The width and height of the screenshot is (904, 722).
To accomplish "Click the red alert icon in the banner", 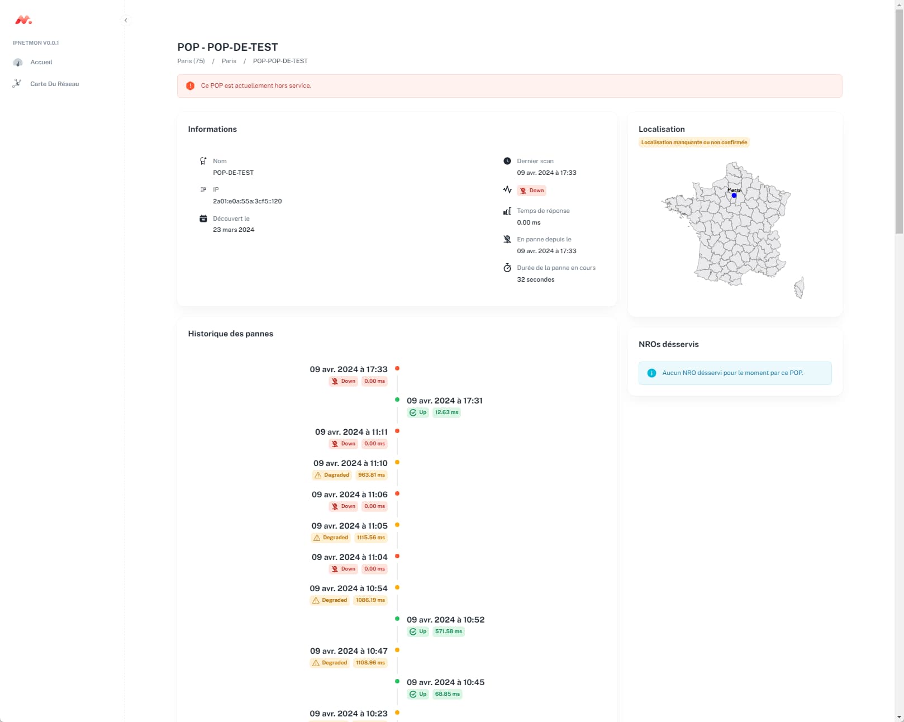I will click(190, 86).
